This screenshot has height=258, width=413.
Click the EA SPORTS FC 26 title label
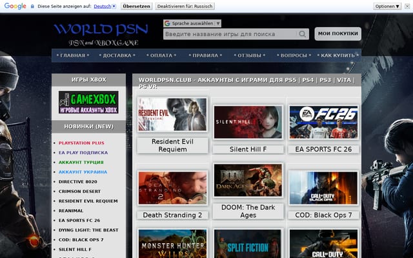click(323, 149)
